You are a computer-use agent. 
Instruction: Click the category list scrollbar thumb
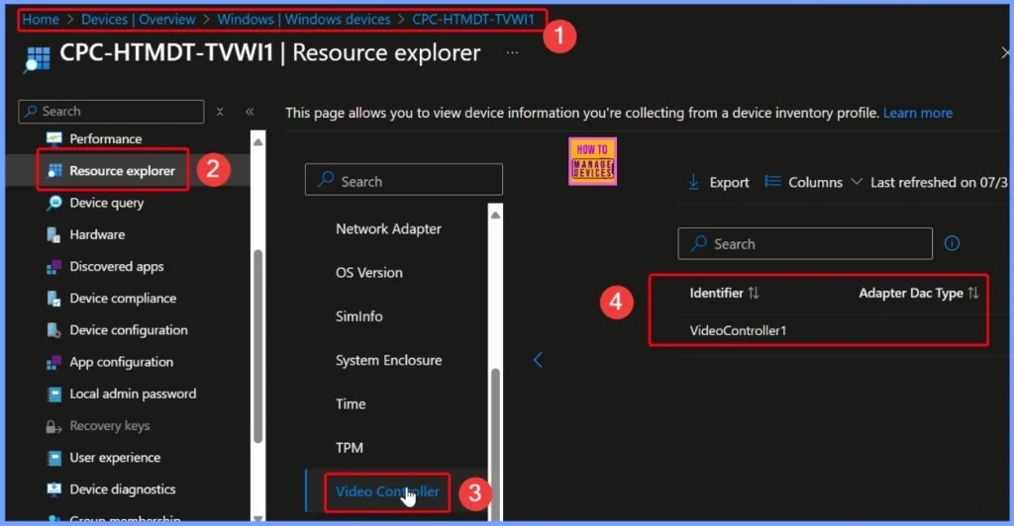click(495, 444)
